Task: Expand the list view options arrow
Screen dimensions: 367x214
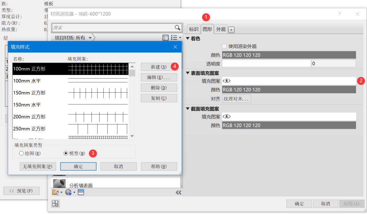Action: (x=180, y=38)
